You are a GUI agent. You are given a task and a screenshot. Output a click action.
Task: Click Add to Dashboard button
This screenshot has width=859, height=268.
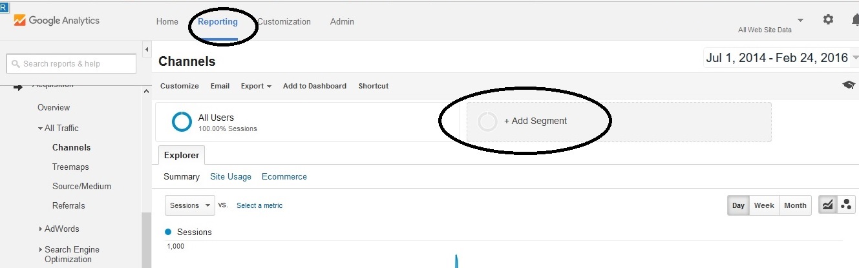click(x=315, y=86)
